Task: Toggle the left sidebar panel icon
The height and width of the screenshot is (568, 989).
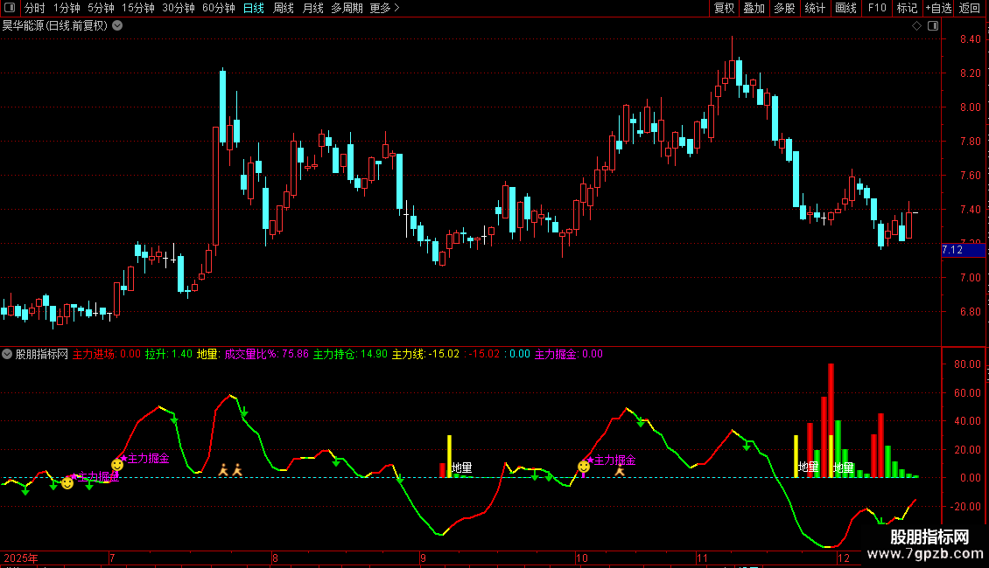Action: pyautogui.click(x=10, y=8)
